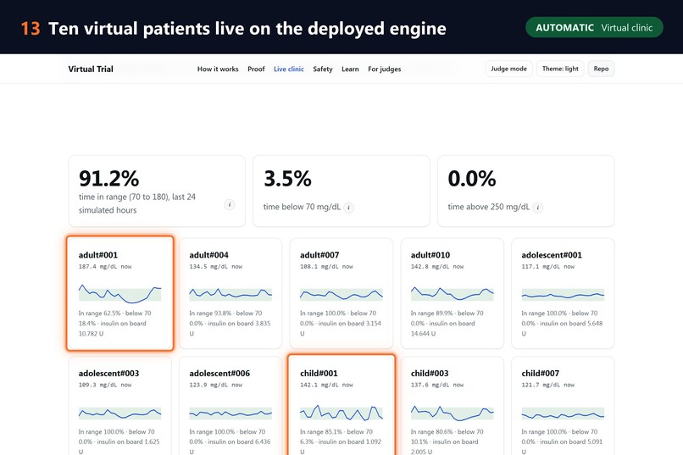The height and width of the screenshot is (455, 683).
Task: Click info icon beside time in range
Action: click(x=229, y=205)
